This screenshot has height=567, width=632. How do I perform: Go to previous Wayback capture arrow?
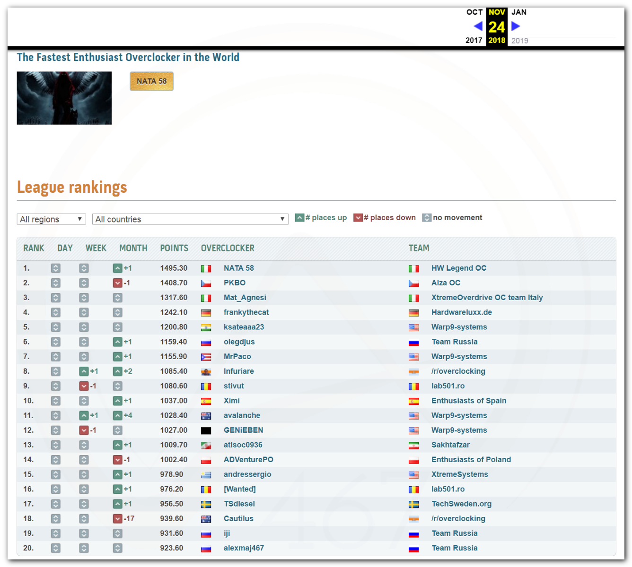[478, 26]
